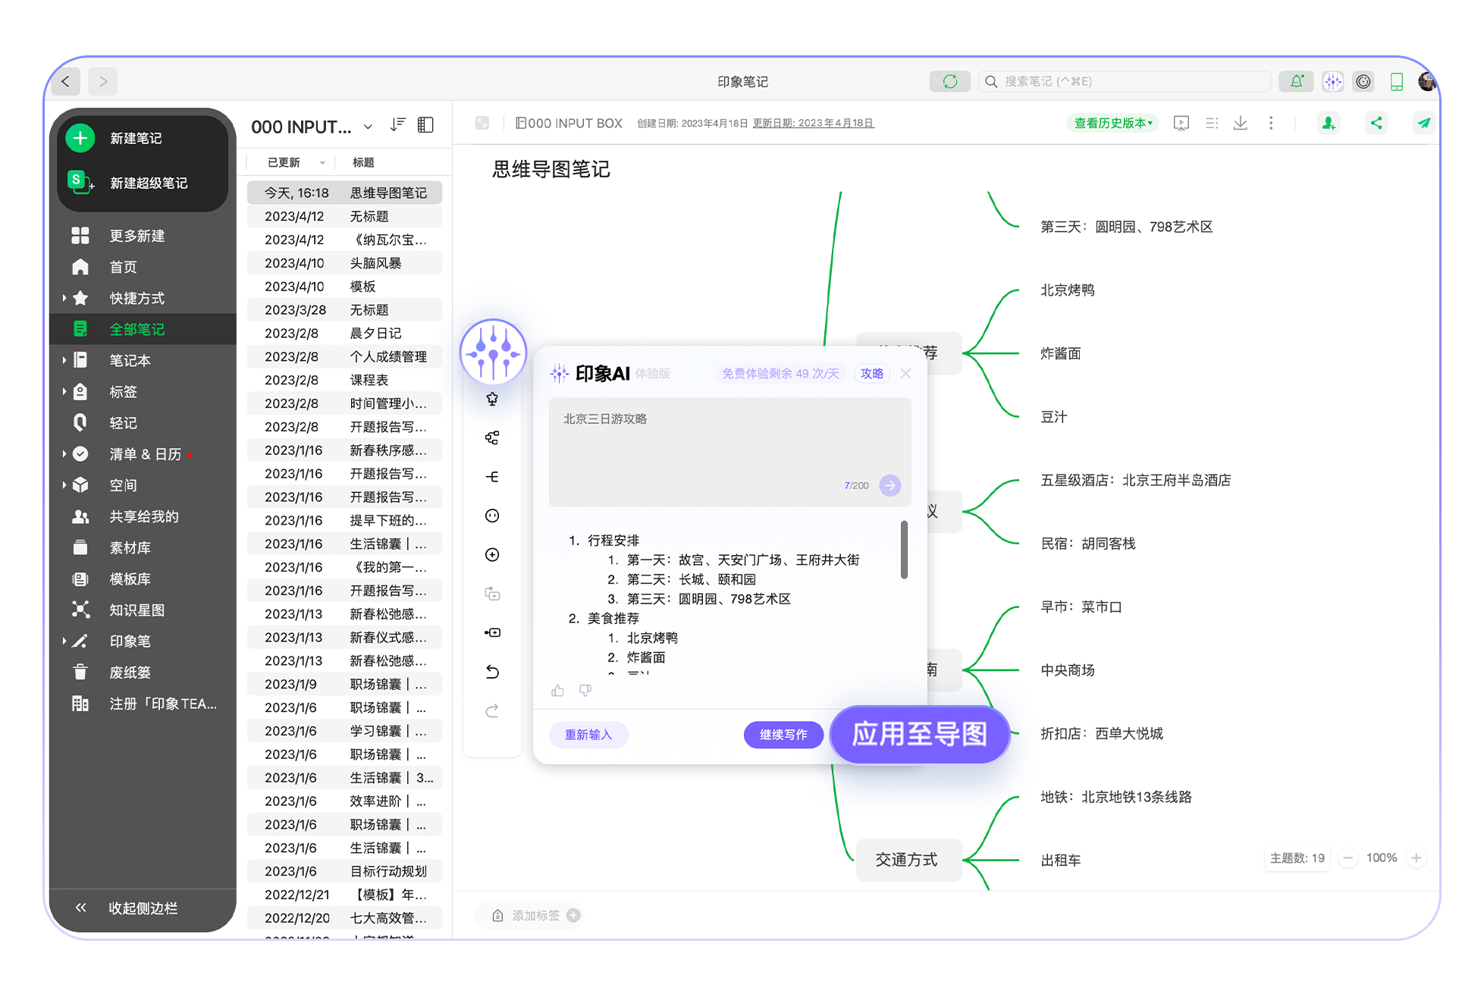Expand the 标签 tags section
This screenshot has height=997, width=1484.
[64, 392]
